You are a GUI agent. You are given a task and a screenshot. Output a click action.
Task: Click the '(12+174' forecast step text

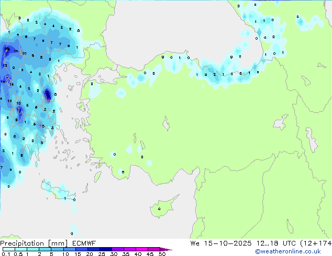(316, 243)
